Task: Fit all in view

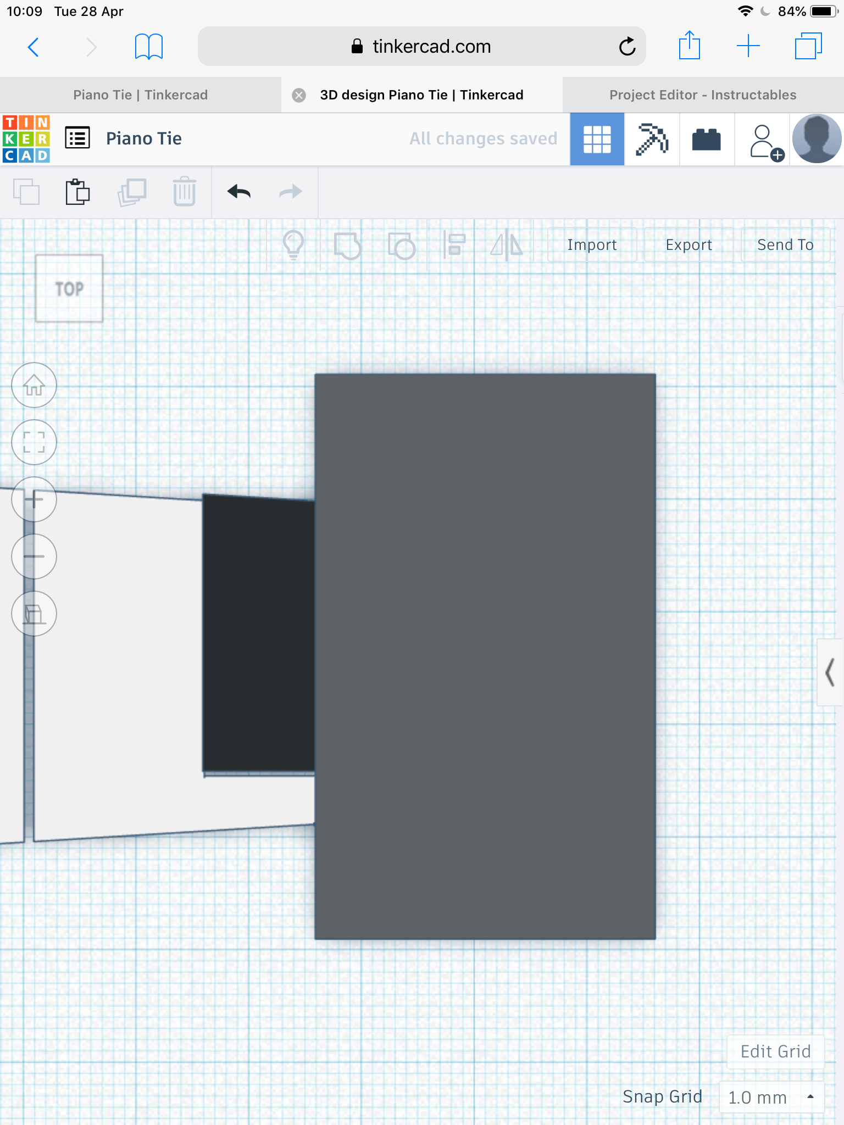Action: tap(34, 442)
